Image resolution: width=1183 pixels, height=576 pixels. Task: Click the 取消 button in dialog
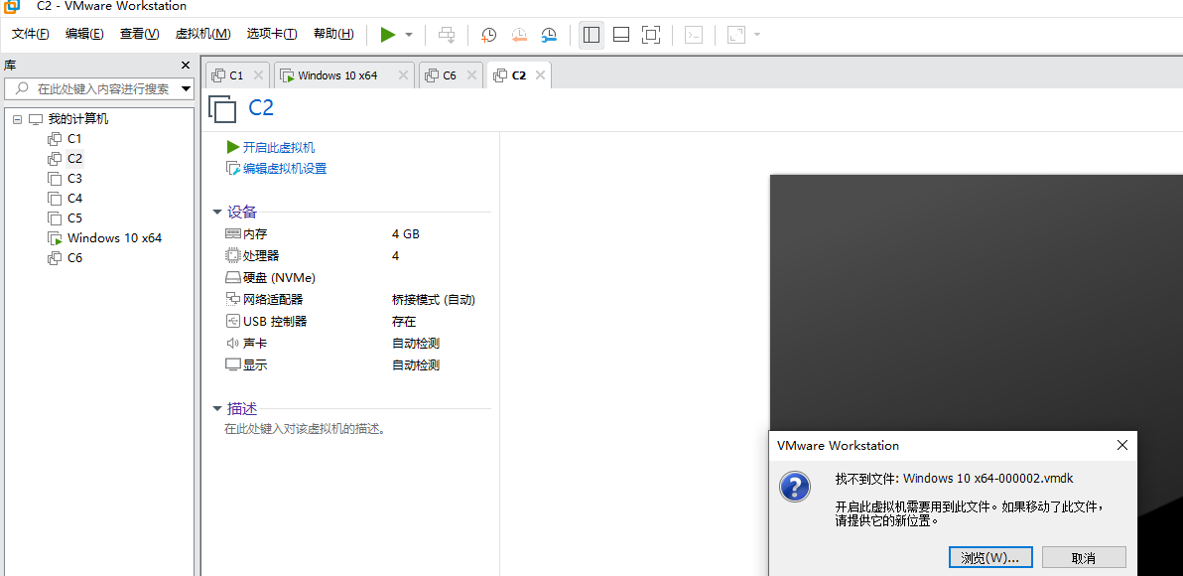coord(1084,558)
